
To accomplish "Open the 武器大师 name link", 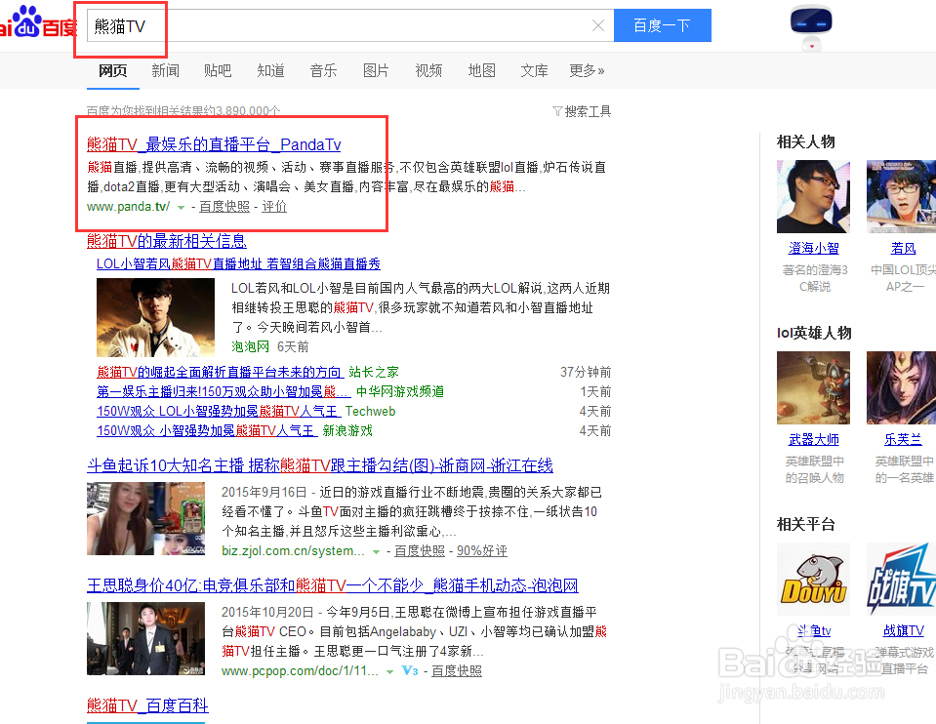I will (814, 439).
